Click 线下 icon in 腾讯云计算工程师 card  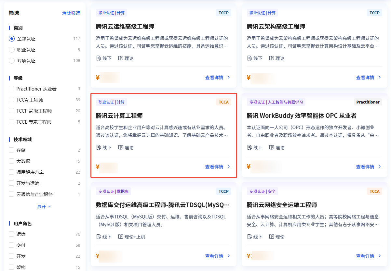pyautogui.click(x=99, y=148)
